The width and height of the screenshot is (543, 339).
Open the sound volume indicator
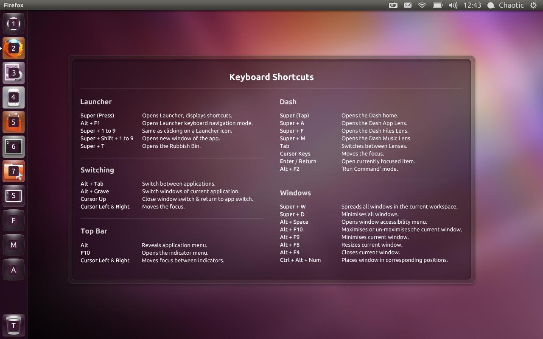tap(453, 5)
